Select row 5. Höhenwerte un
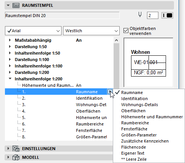The width and height of the screenshot is (185, 163). coord(59,118)
